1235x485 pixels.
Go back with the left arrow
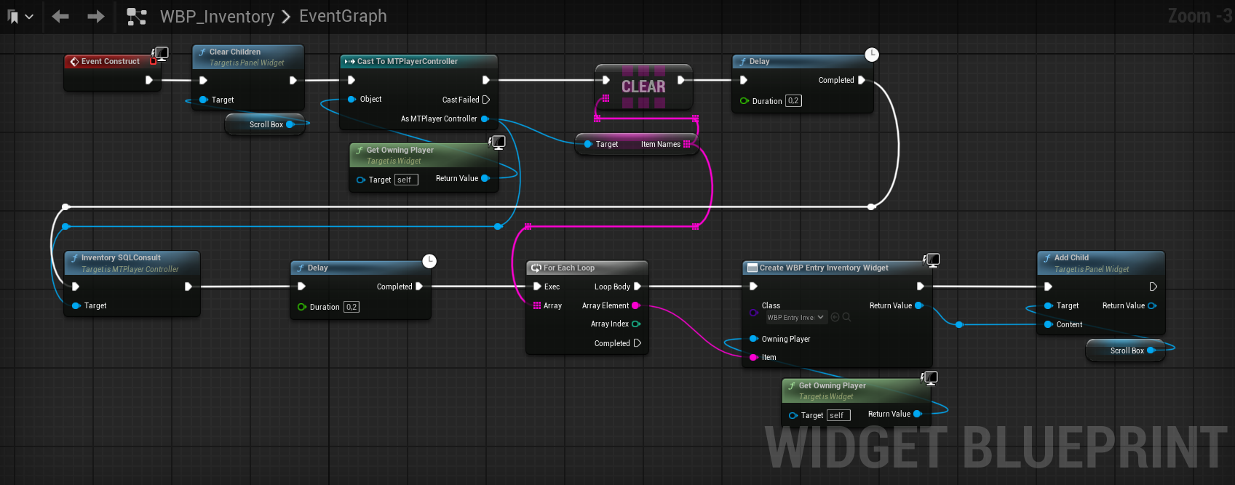pos(60,16)
